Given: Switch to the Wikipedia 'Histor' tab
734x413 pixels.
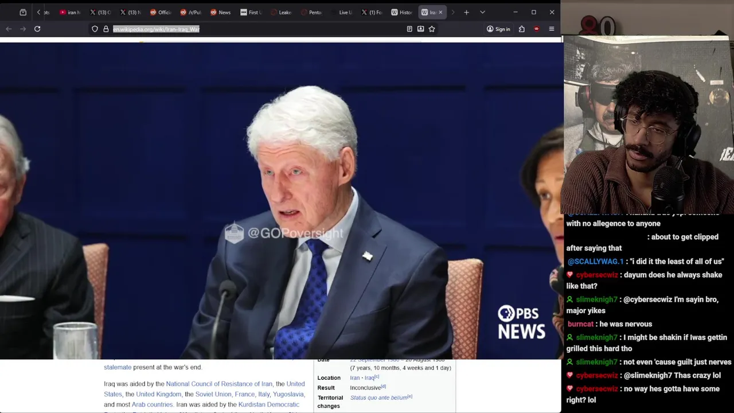Looking at the screenshot, I should click(x=401, y=12).
